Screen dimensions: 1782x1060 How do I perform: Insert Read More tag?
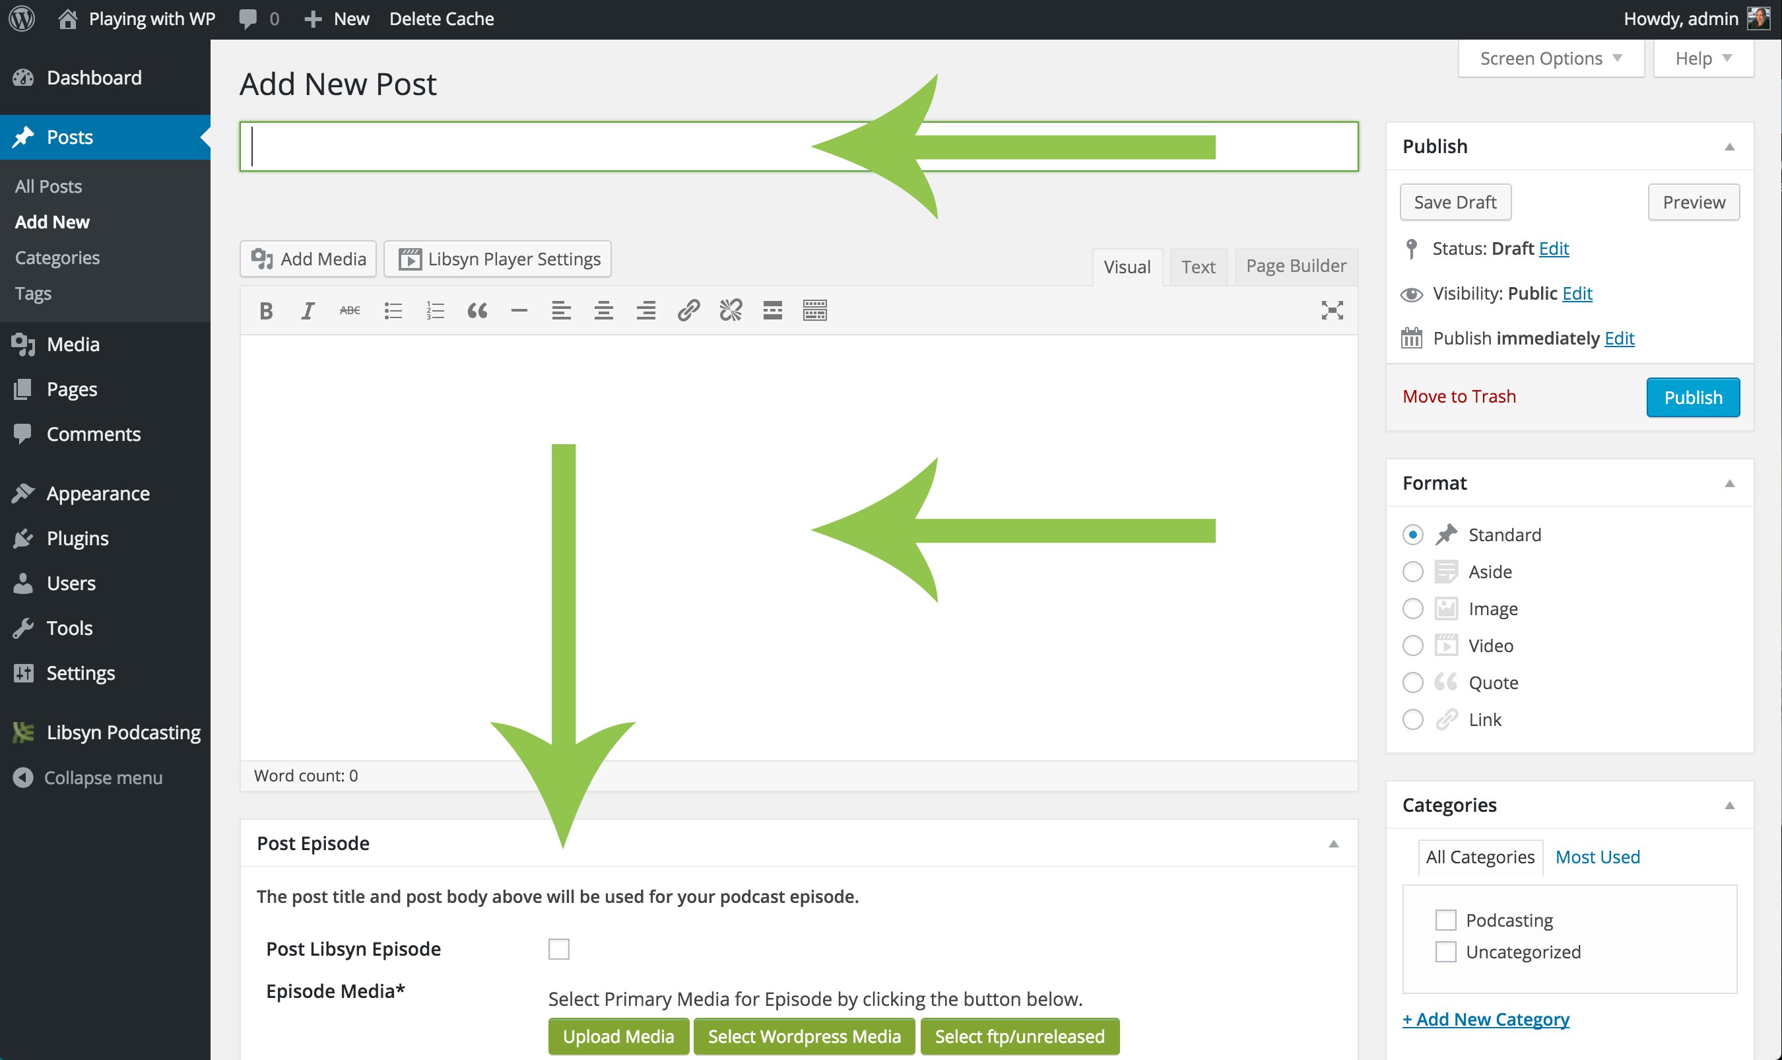tap(773, 310)
